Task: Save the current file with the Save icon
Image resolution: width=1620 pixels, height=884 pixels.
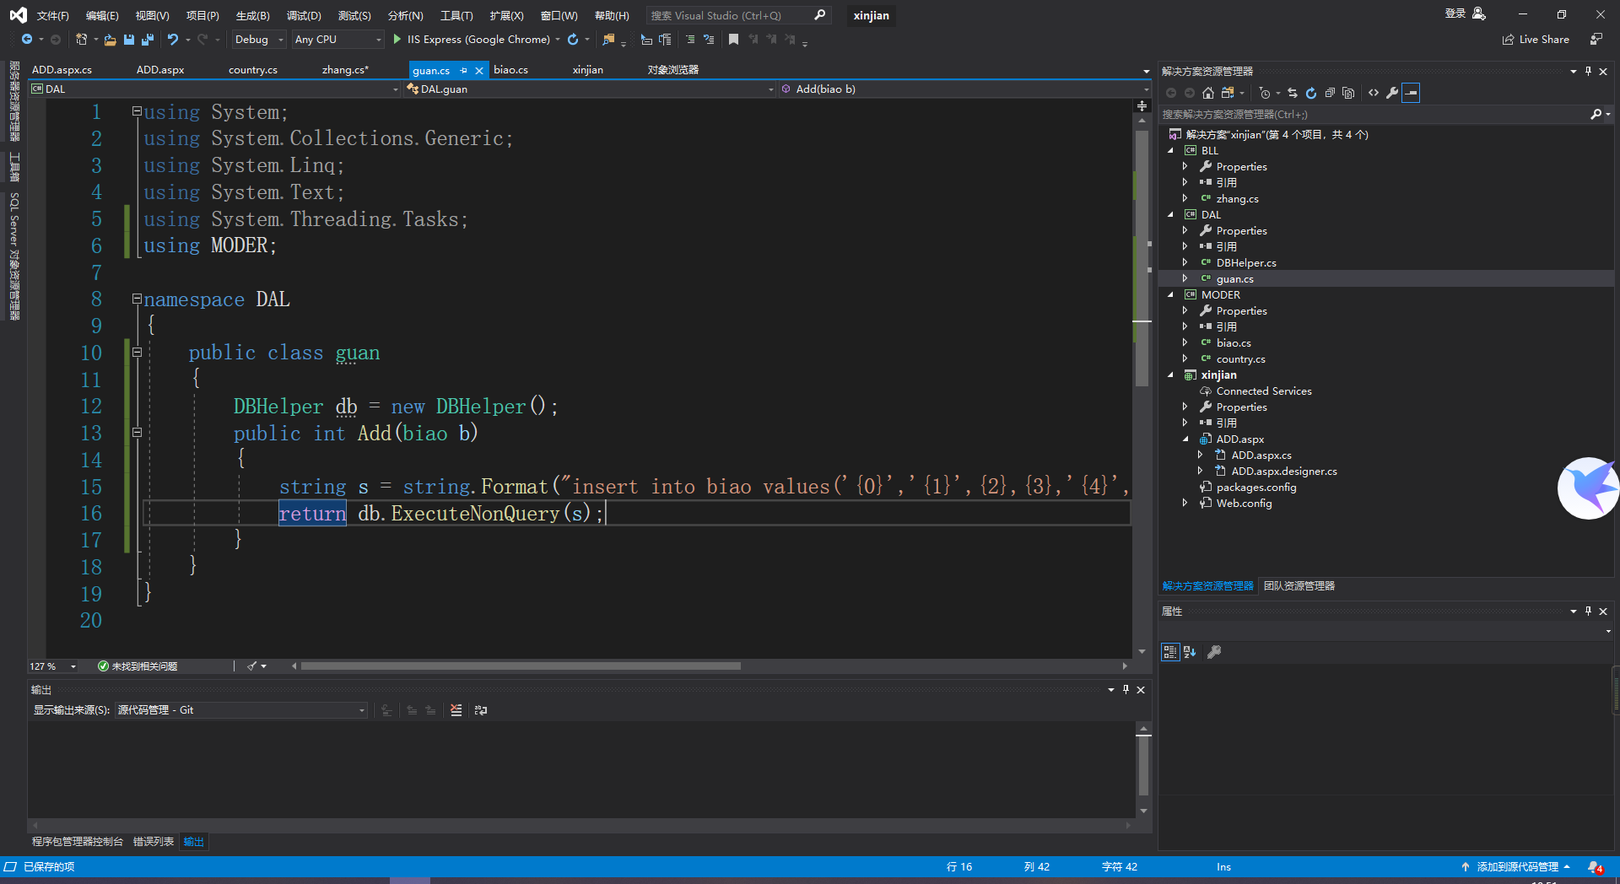Action: [x=129, y=40]
